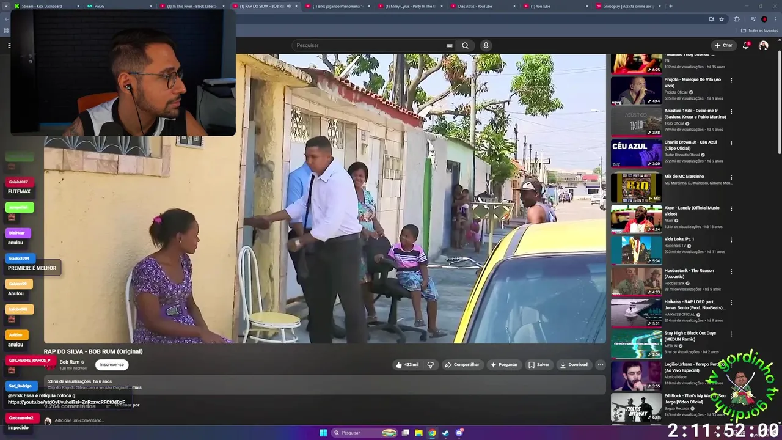Open the Bob Rum channel link
782x440 pixels.
coord(70,362)
